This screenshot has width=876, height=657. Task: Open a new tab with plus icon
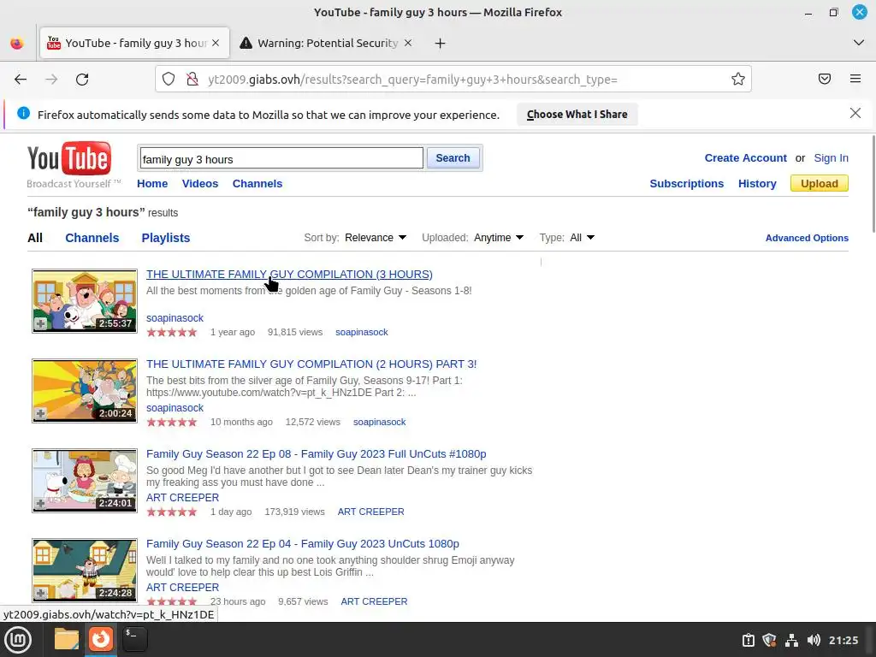pyautogui.click(x=441, y=43)
